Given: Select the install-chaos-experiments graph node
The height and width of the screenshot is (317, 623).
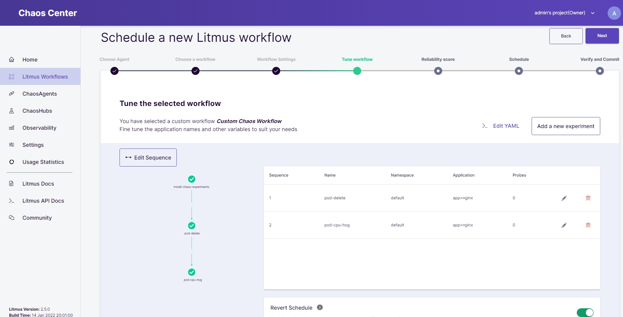Looking at the screenshot, I should click(x=191, y=179).
